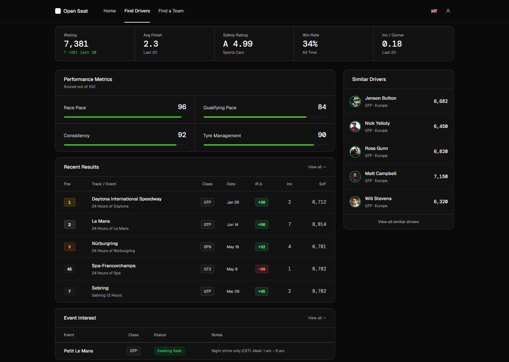Switch to the Find a Team tab
The height and width of the screenshot is (362, 509).
(x=171, y=11)
